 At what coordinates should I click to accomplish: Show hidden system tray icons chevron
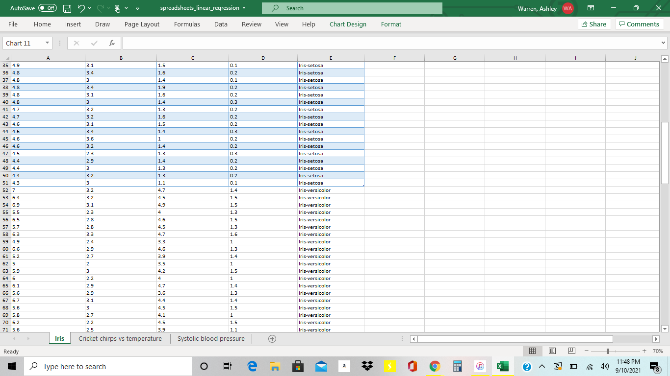tap(542, 366)
